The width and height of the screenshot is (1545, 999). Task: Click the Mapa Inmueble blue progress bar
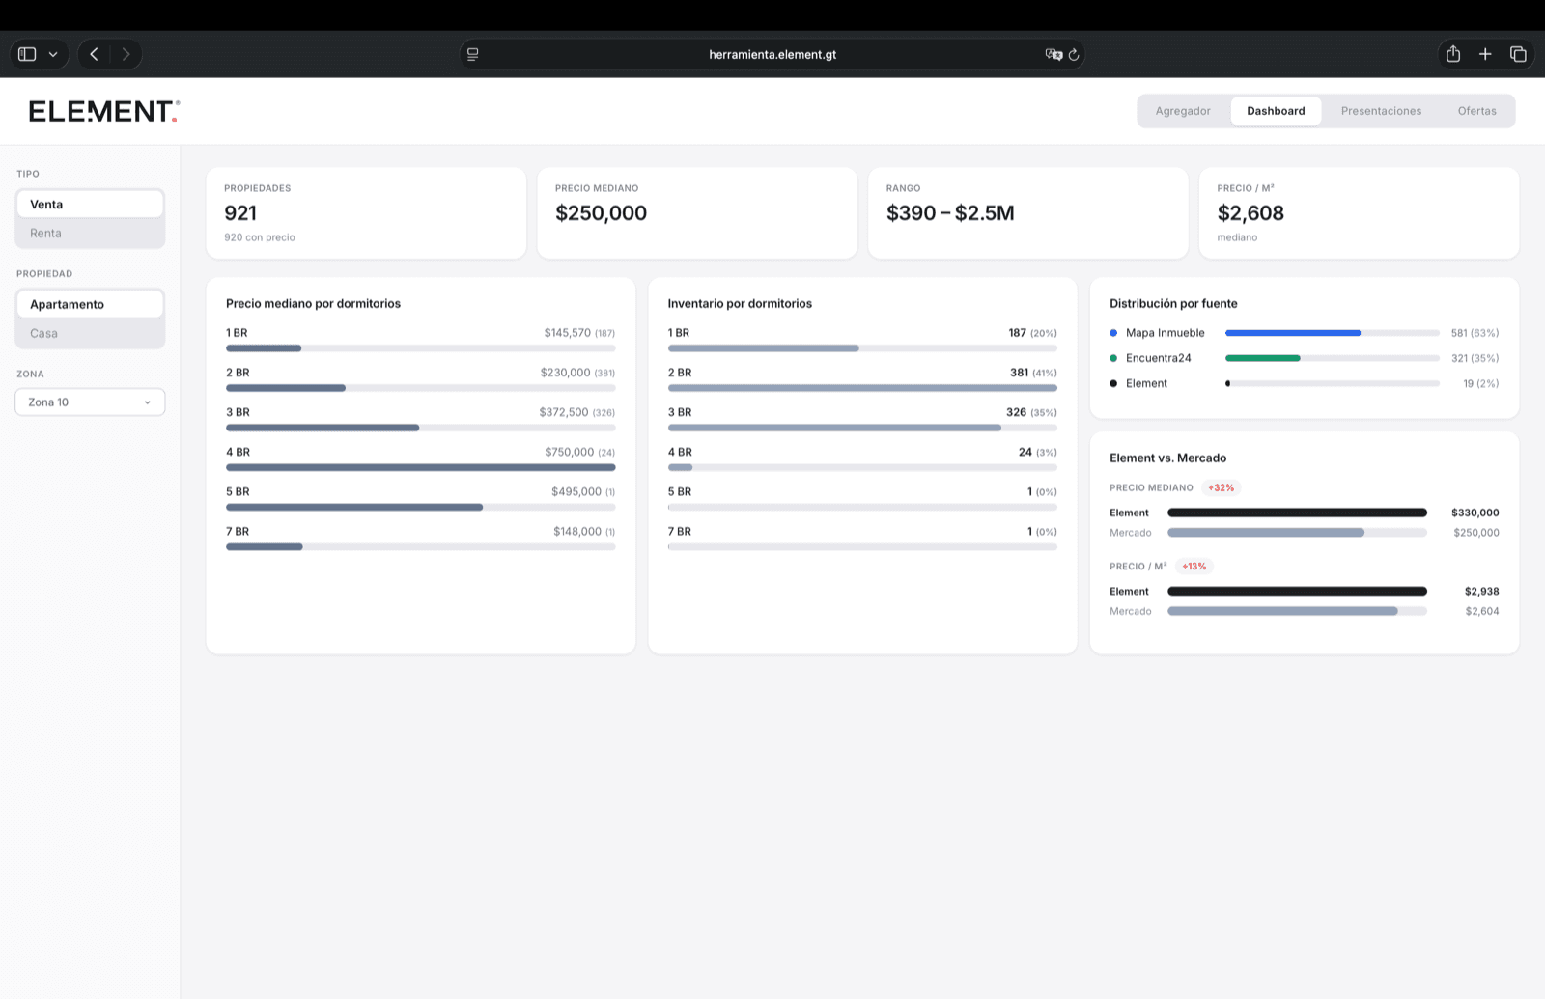[1292, 332]
